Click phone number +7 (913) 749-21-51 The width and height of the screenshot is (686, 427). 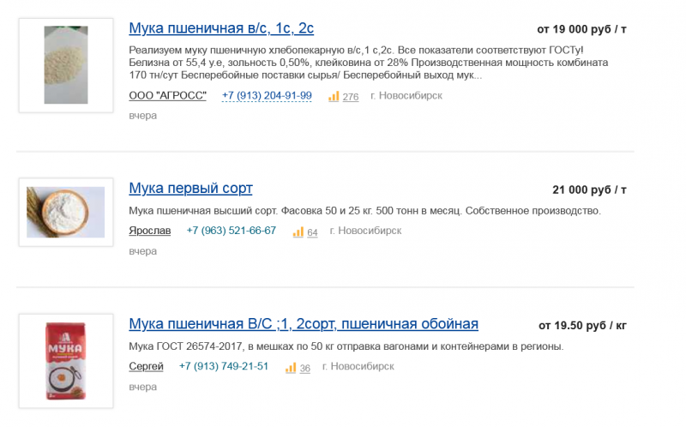pyautogui.click(x=224, y=367)
